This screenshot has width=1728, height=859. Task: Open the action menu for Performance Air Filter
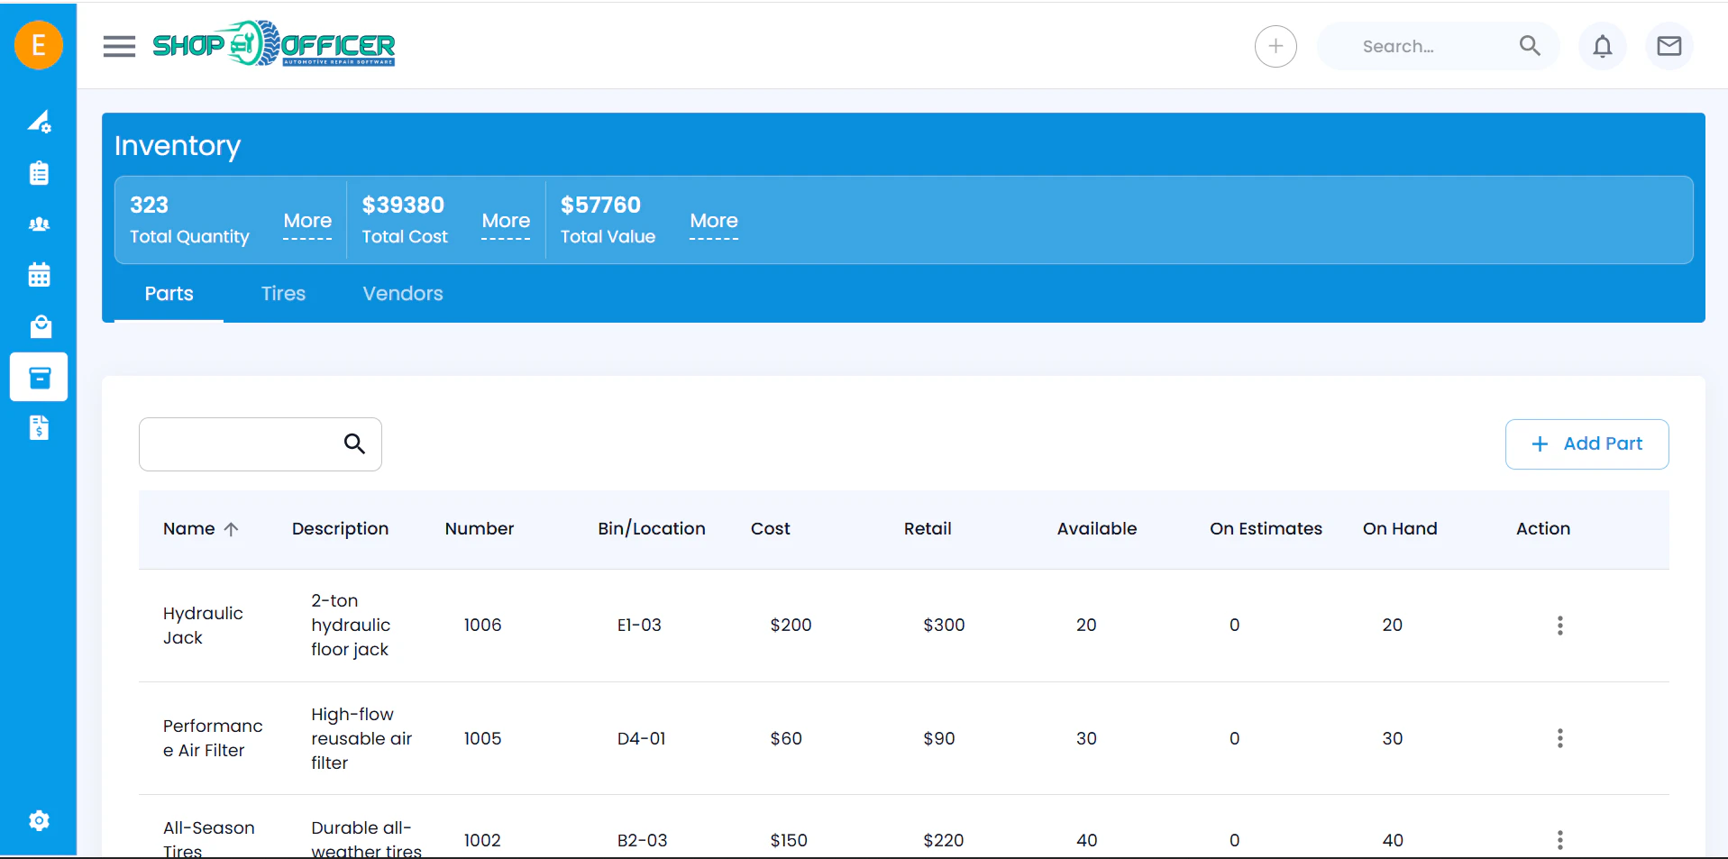[x=1560, y=738]
